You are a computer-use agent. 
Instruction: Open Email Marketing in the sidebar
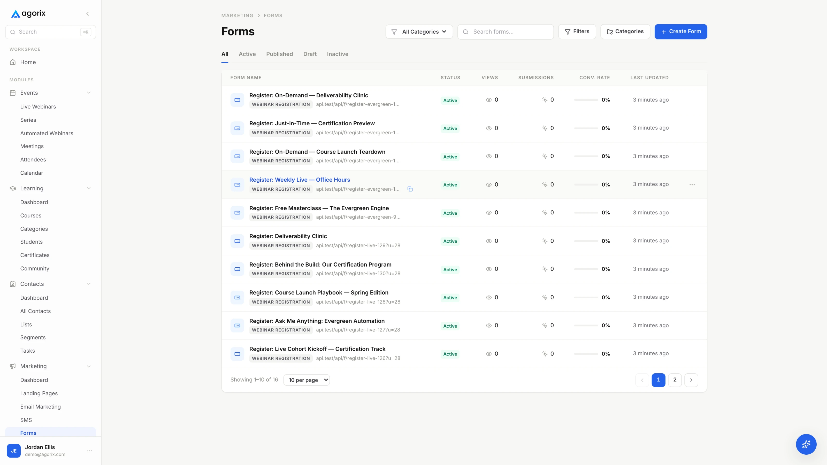[x=41, y=407]
